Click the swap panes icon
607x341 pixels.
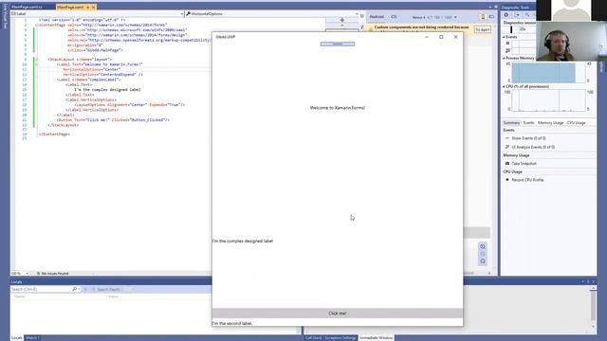[362, 27]
